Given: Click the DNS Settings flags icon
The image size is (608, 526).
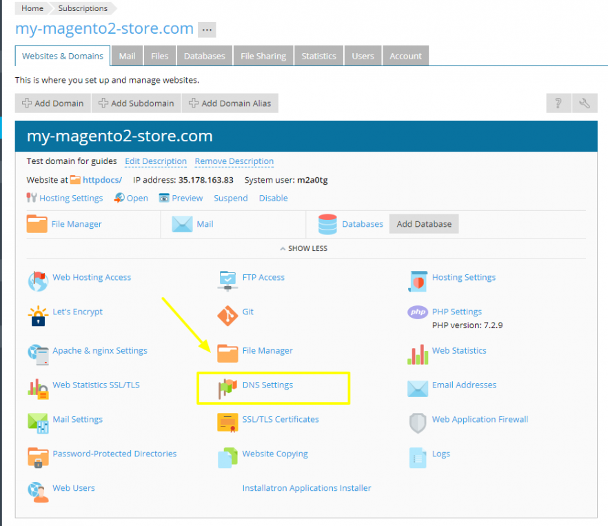Looking at the screenshot, I should 227,389.
